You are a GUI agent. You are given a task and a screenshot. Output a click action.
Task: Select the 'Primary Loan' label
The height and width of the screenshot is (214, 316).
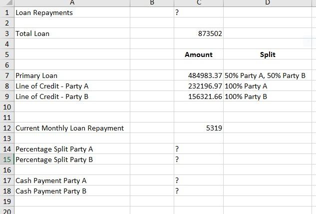point(36,75)
